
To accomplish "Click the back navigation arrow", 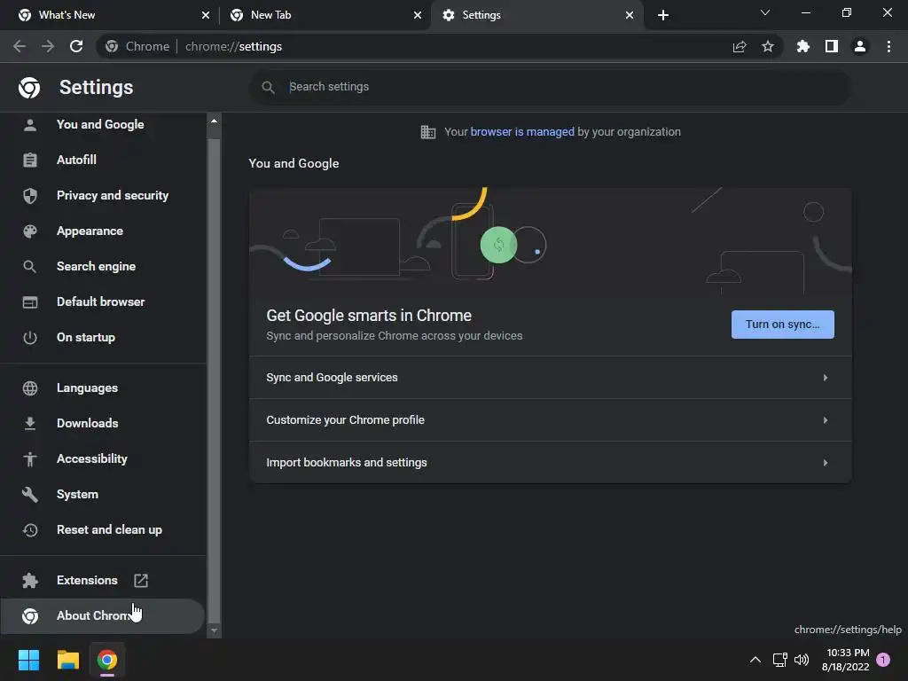I will (x=20, y=46).
